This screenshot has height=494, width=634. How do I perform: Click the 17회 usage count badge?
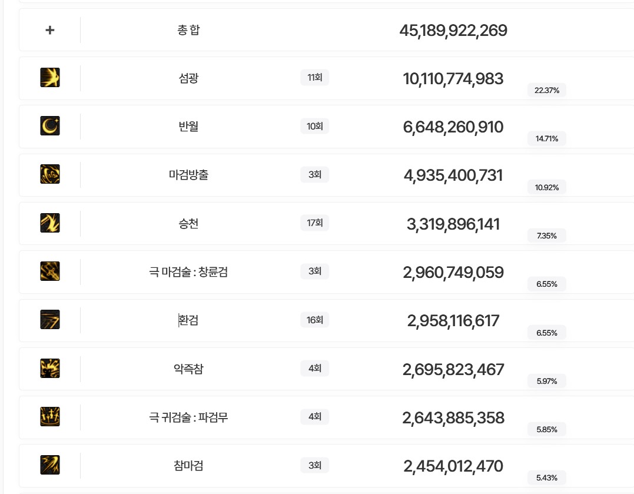click(314, 223)
